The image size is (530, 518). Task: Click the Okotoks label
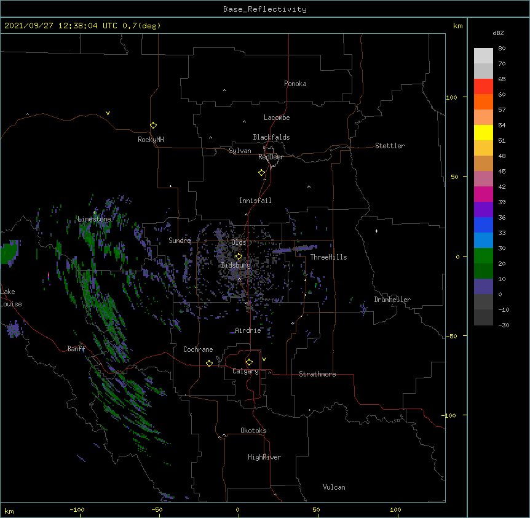tap(253, 431)
